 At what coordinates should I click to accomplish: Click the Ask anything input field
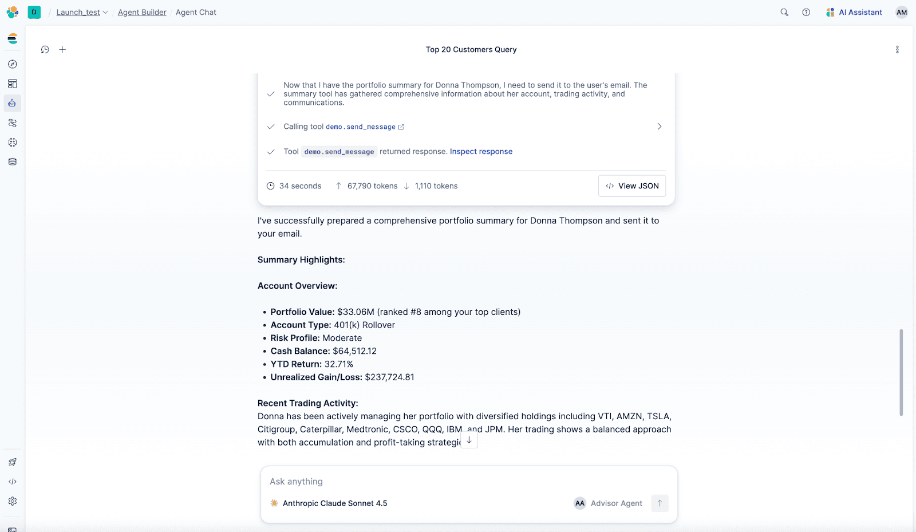click(x=401, y=482)
